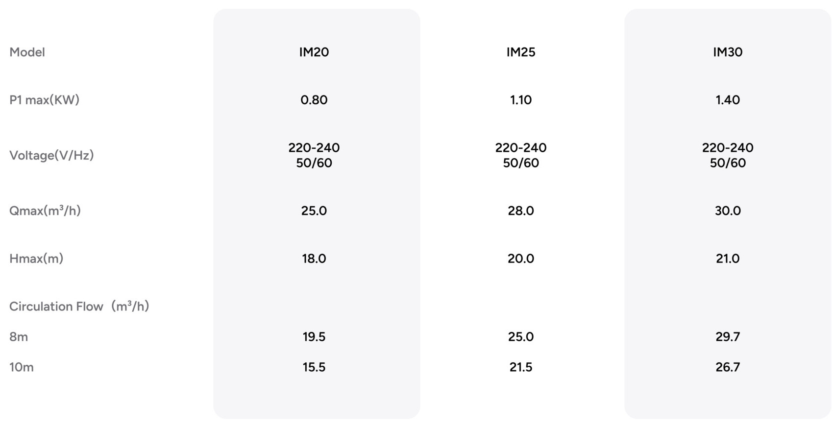This screenshot has height=426, width=833.
Task: Click the 0.80 power value
Action: [314, 100]
